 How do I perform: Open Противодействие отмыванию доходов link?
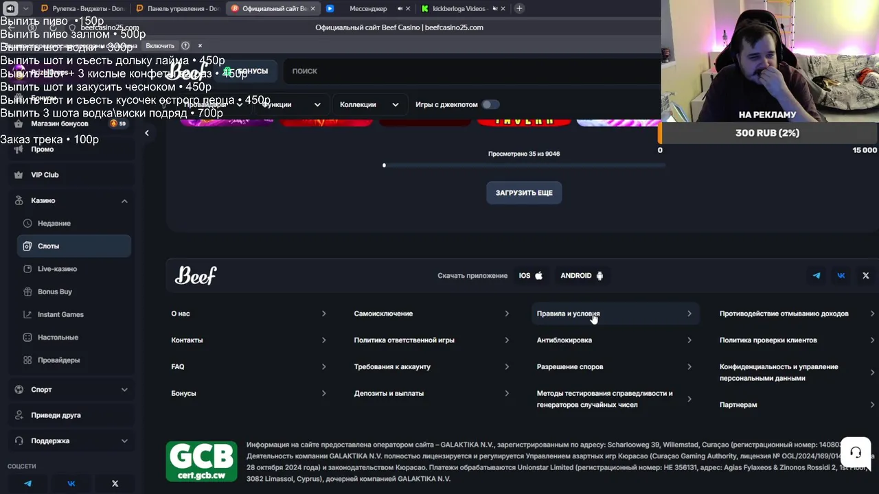click(797, 314)
